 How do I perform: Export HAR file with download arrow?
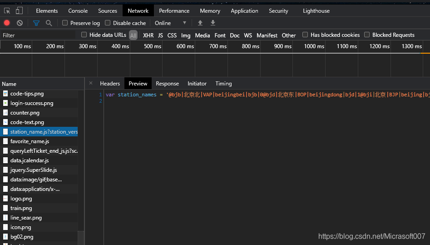pos(213,23)
